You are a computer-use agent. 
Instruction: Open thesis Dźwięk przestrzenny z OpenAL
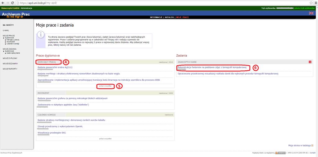coord(60,126)
